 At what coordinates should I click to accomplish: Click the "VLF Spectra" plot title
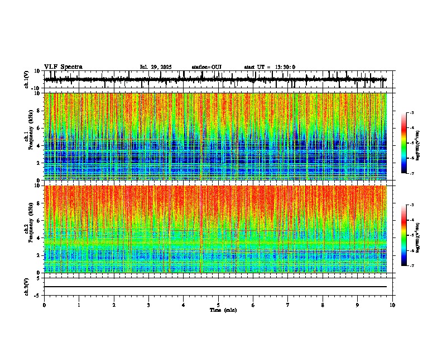[x=63, y=67]
